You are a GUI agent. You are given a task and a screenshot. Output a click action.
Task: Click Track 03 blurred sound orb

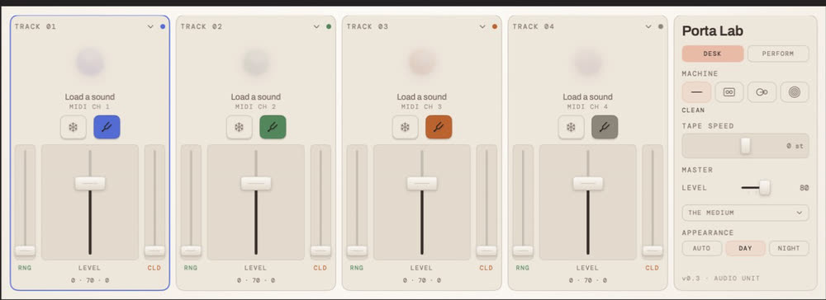(x=422, y=62)
